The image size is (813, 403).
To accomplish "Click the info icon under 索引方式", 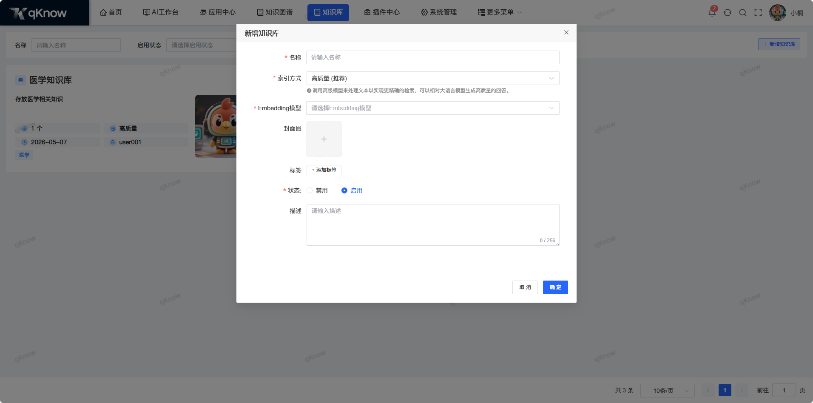I will 309,91.
